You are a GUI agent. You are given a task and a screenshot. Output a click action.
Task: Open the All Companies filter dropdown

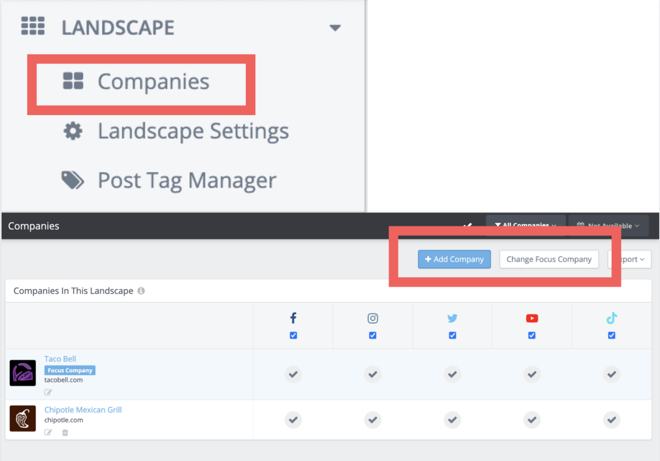pos(525,225)
